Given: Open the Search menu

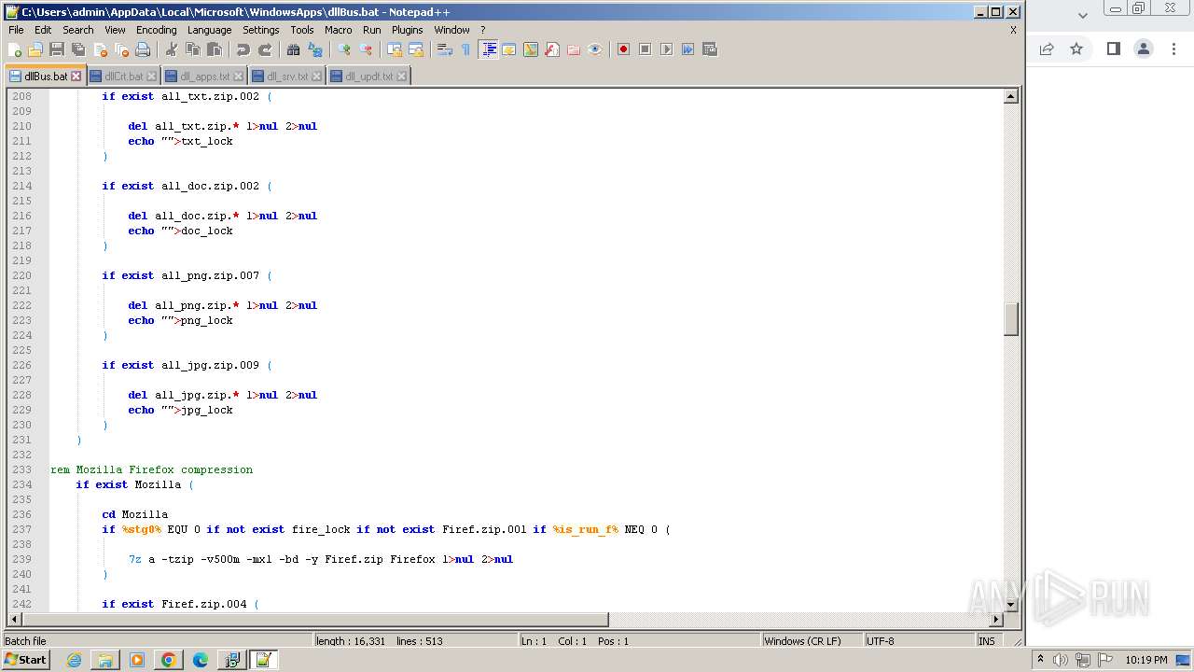Looking at the screenshot, I should (x=78, y=30).
